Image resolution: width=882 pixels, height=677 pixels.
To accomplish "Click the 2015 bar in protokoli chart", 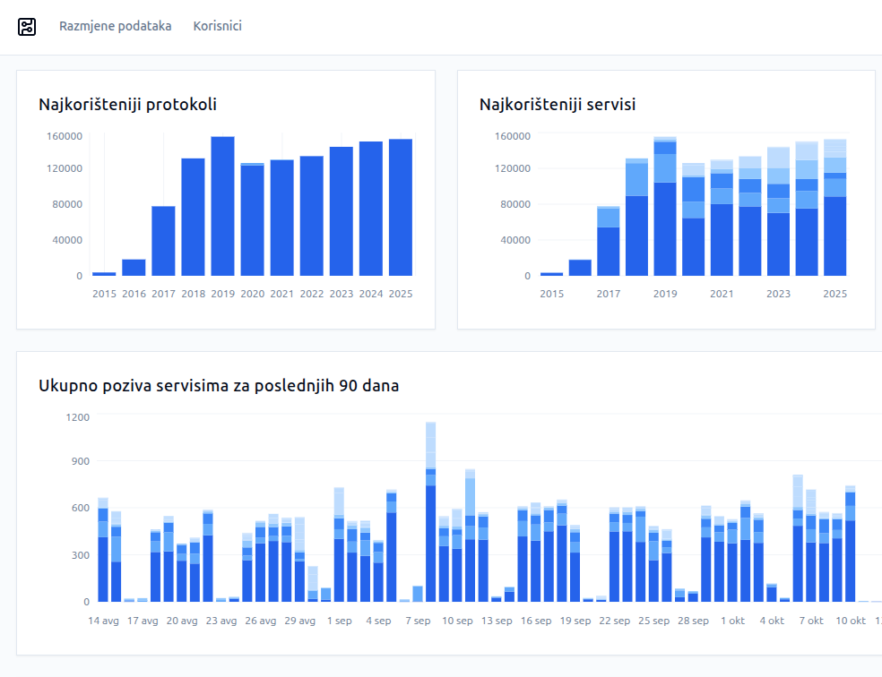I will [104, 273].
